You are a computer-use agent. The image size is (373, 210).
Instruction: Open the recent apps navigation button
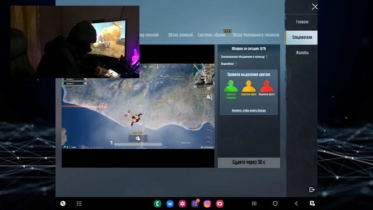(254, 204)
